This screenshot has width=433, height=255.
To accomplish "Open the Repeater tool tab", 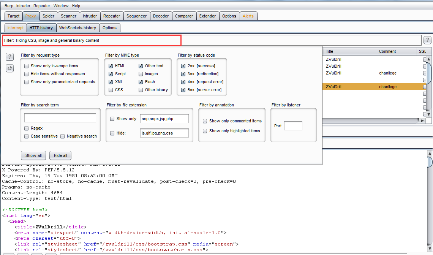I will (112, 16).
